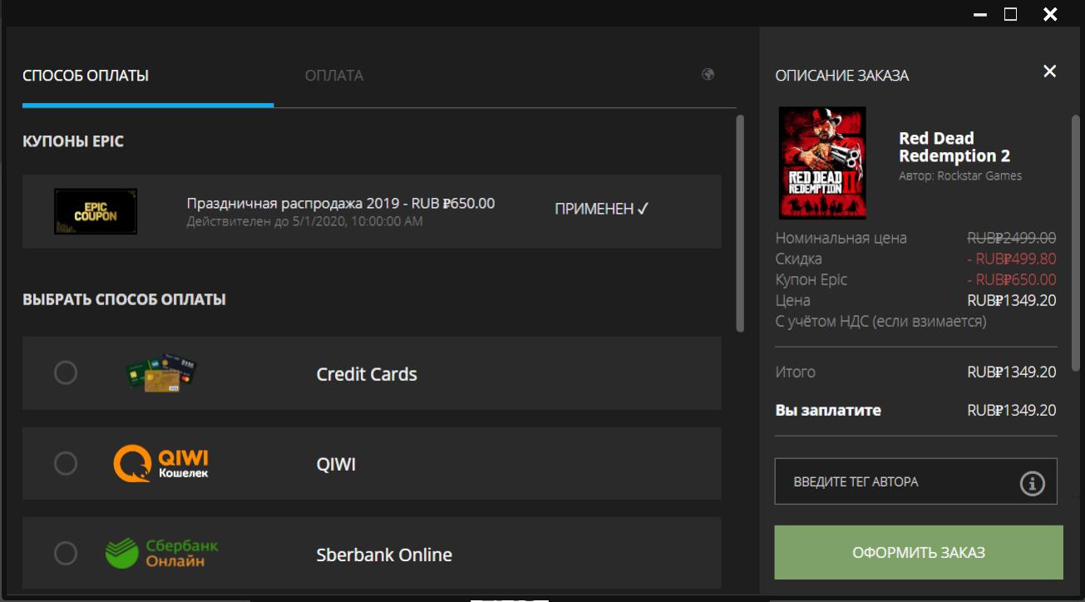
Task: Select the Sberbank Online radio button
Action: [x=66, y=553]
